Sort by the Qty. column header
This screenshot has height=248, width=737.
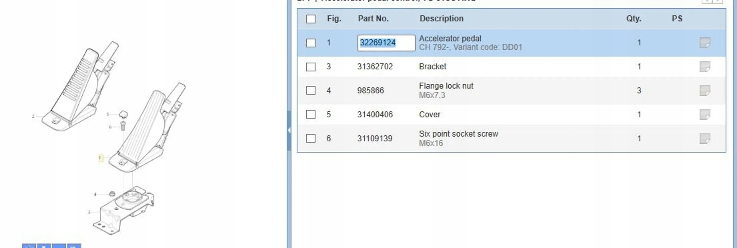tap(634, 19)
